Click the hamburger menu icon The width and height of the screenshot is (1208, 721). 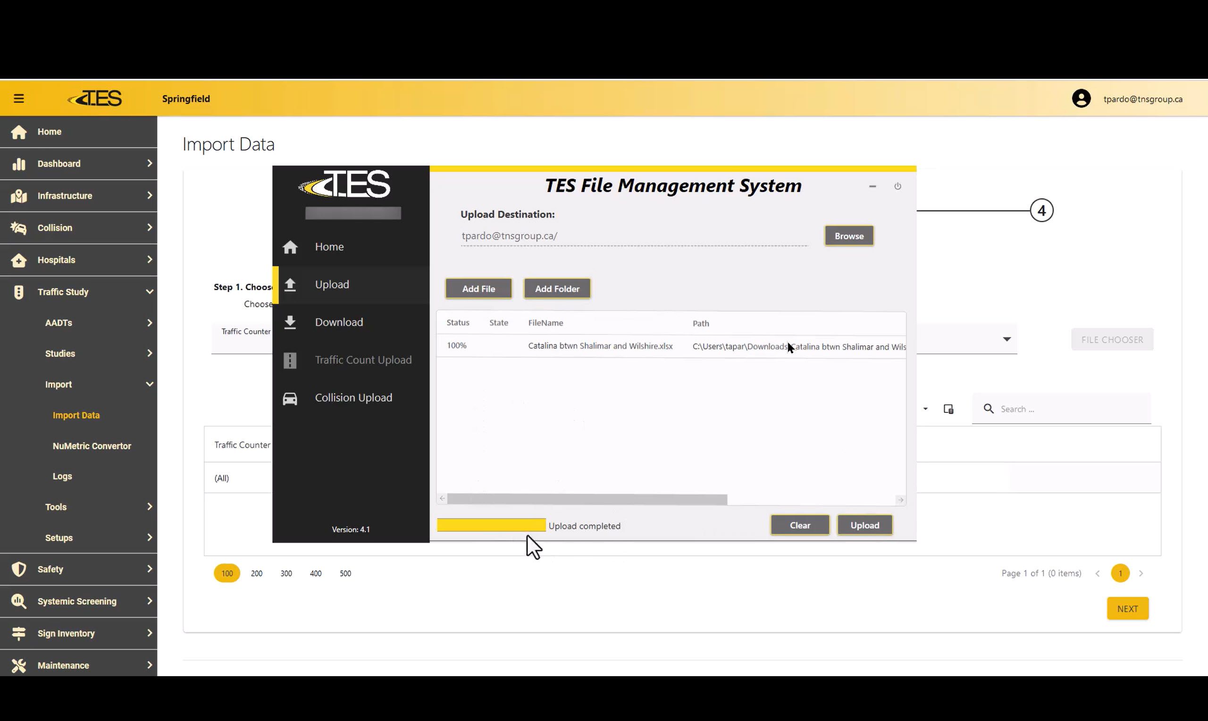[18, 99]
